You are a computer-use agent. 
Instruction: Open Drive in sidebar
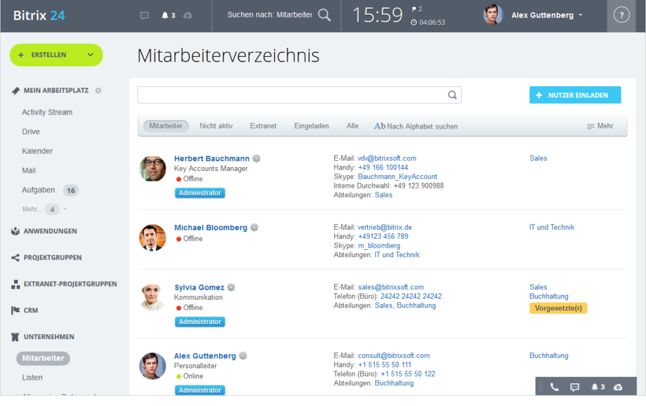(x=31, y=132)
